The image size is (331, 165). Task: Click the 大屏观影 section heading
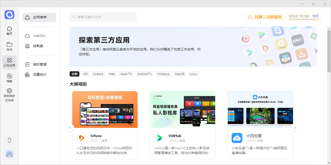pos(78,84)
